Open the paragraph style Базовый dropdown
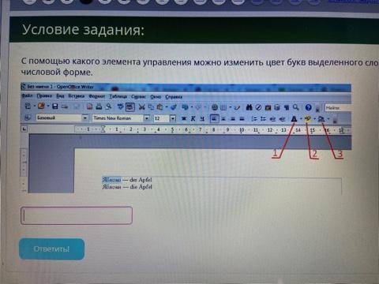379x284 pixels. click(84, 118)
